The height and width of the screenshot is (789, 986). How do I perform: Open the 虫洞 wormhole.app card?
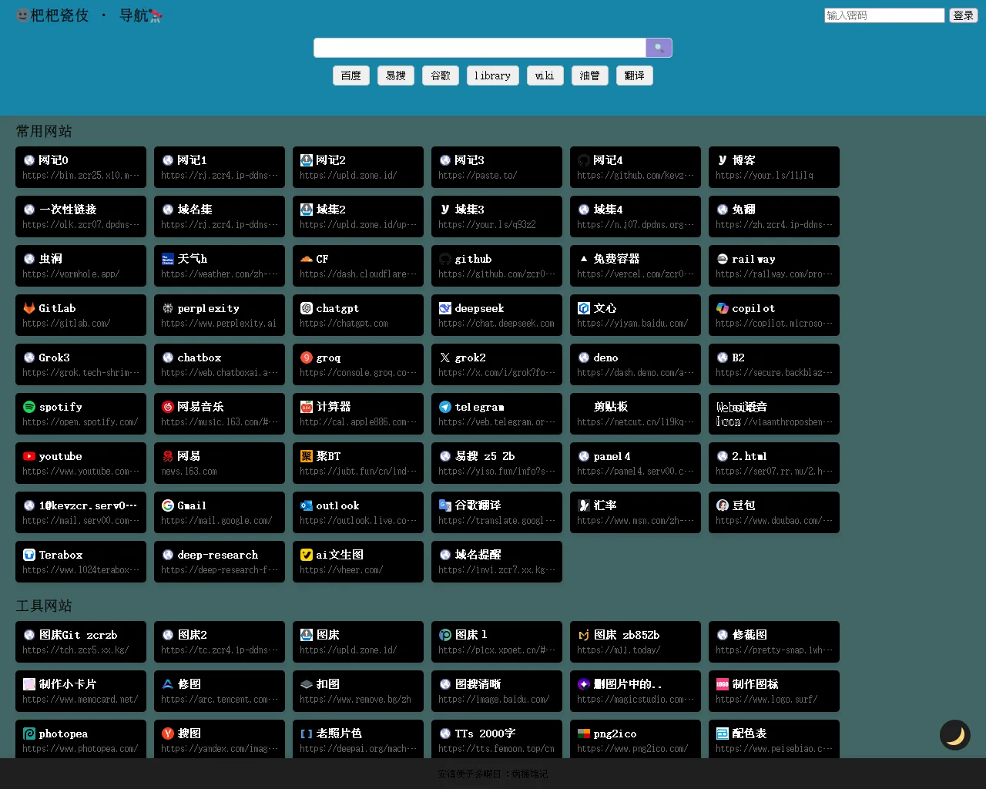pyautogui.click(x=81, y=266)
